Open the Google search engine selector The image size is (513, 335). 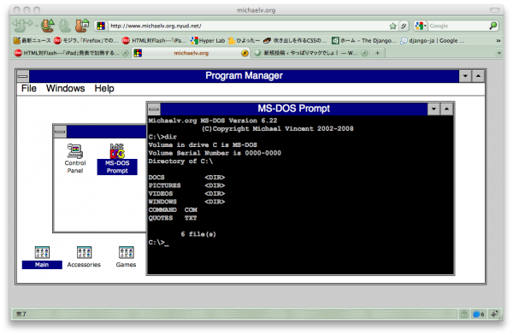click(x=421, y=26)
